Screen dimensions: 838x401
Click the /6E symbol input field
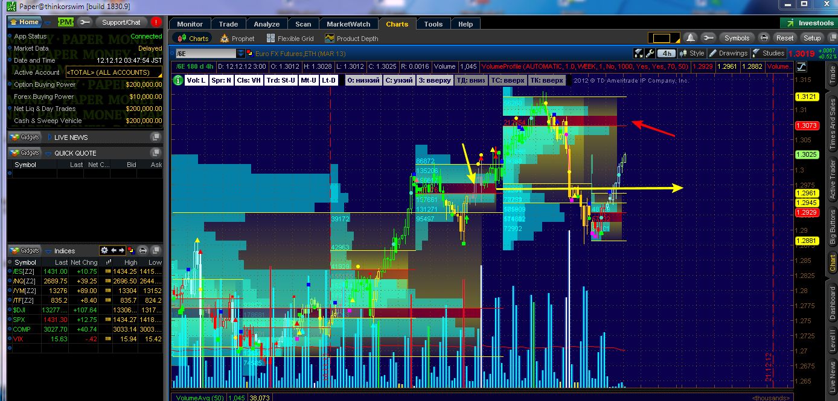[x=205, y=53]
